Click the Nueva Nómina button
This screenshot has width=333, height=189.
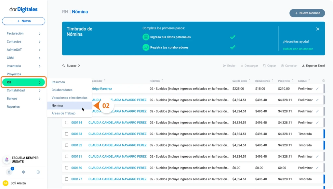(x=307, y=13)
